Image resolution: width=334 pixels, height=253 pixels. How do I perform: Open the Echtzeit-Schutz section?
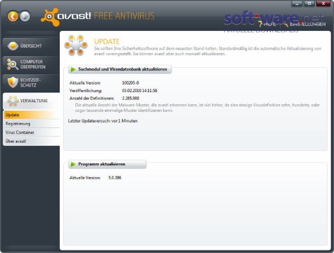coord(31,82)
